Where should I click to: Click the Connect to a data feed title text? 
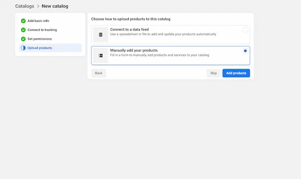point(129,30)
